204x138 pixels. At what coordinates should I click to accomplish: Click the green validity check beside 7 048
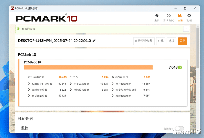coord(180,67)
